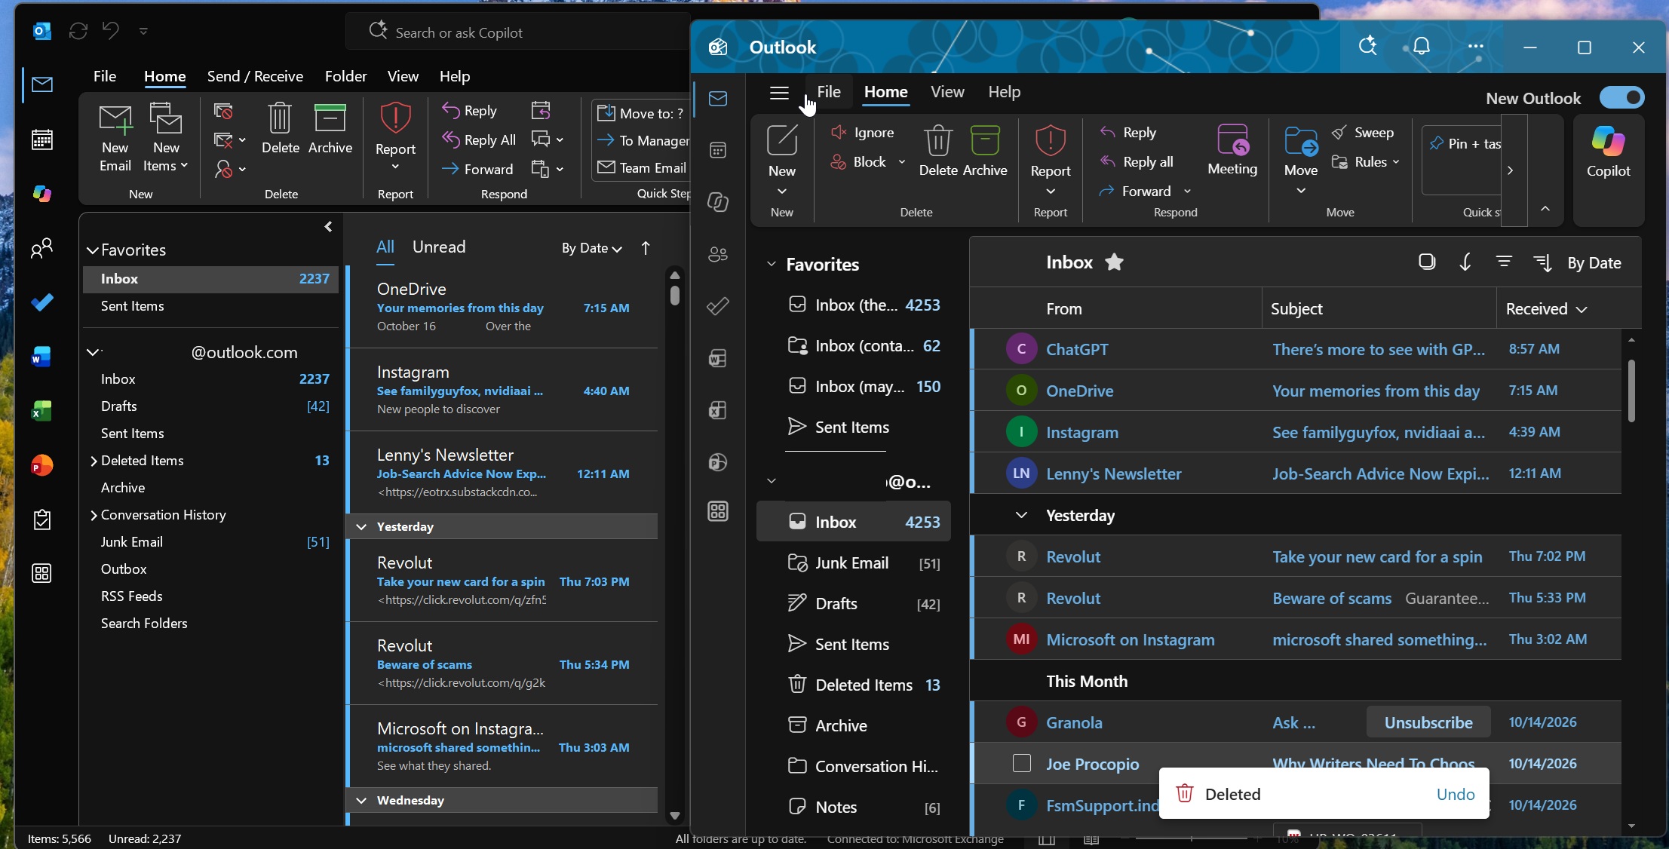Screen dimensions: 1669x849
Task: Launch PowerPoint from classic Outlook sidebar
Action: pos(41,465)
